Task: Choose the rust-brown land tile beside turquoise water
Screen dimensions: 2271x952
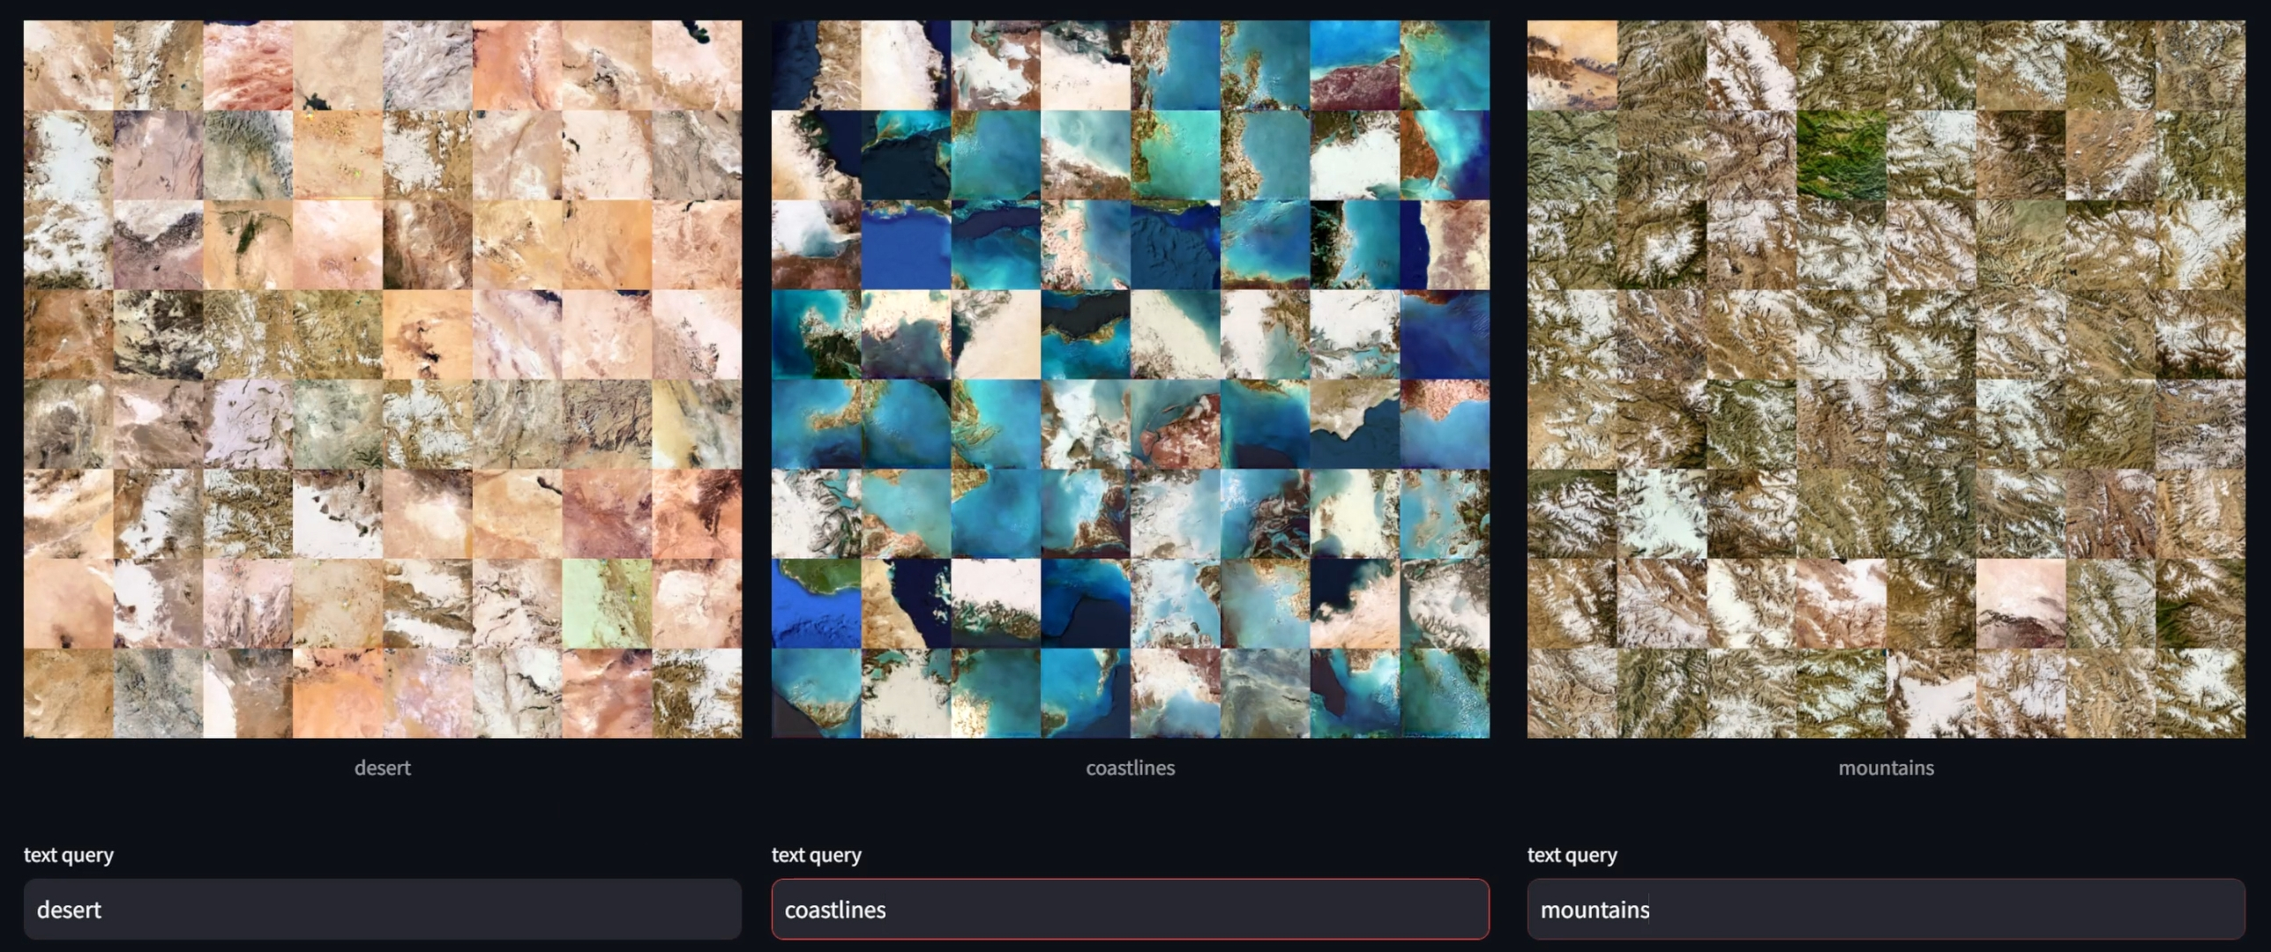Action: pyautogui.click(x=1445, y=155)
